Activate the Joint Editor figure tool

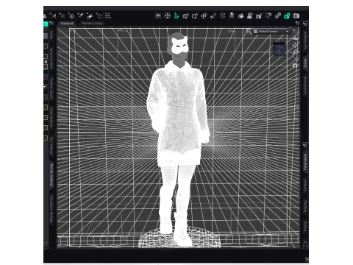click(232, 16)
